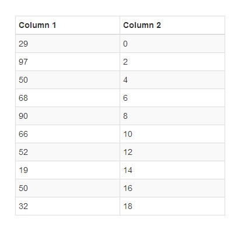Select the cell with value 16
Viewport: 238px width, 230px height.
172,188
